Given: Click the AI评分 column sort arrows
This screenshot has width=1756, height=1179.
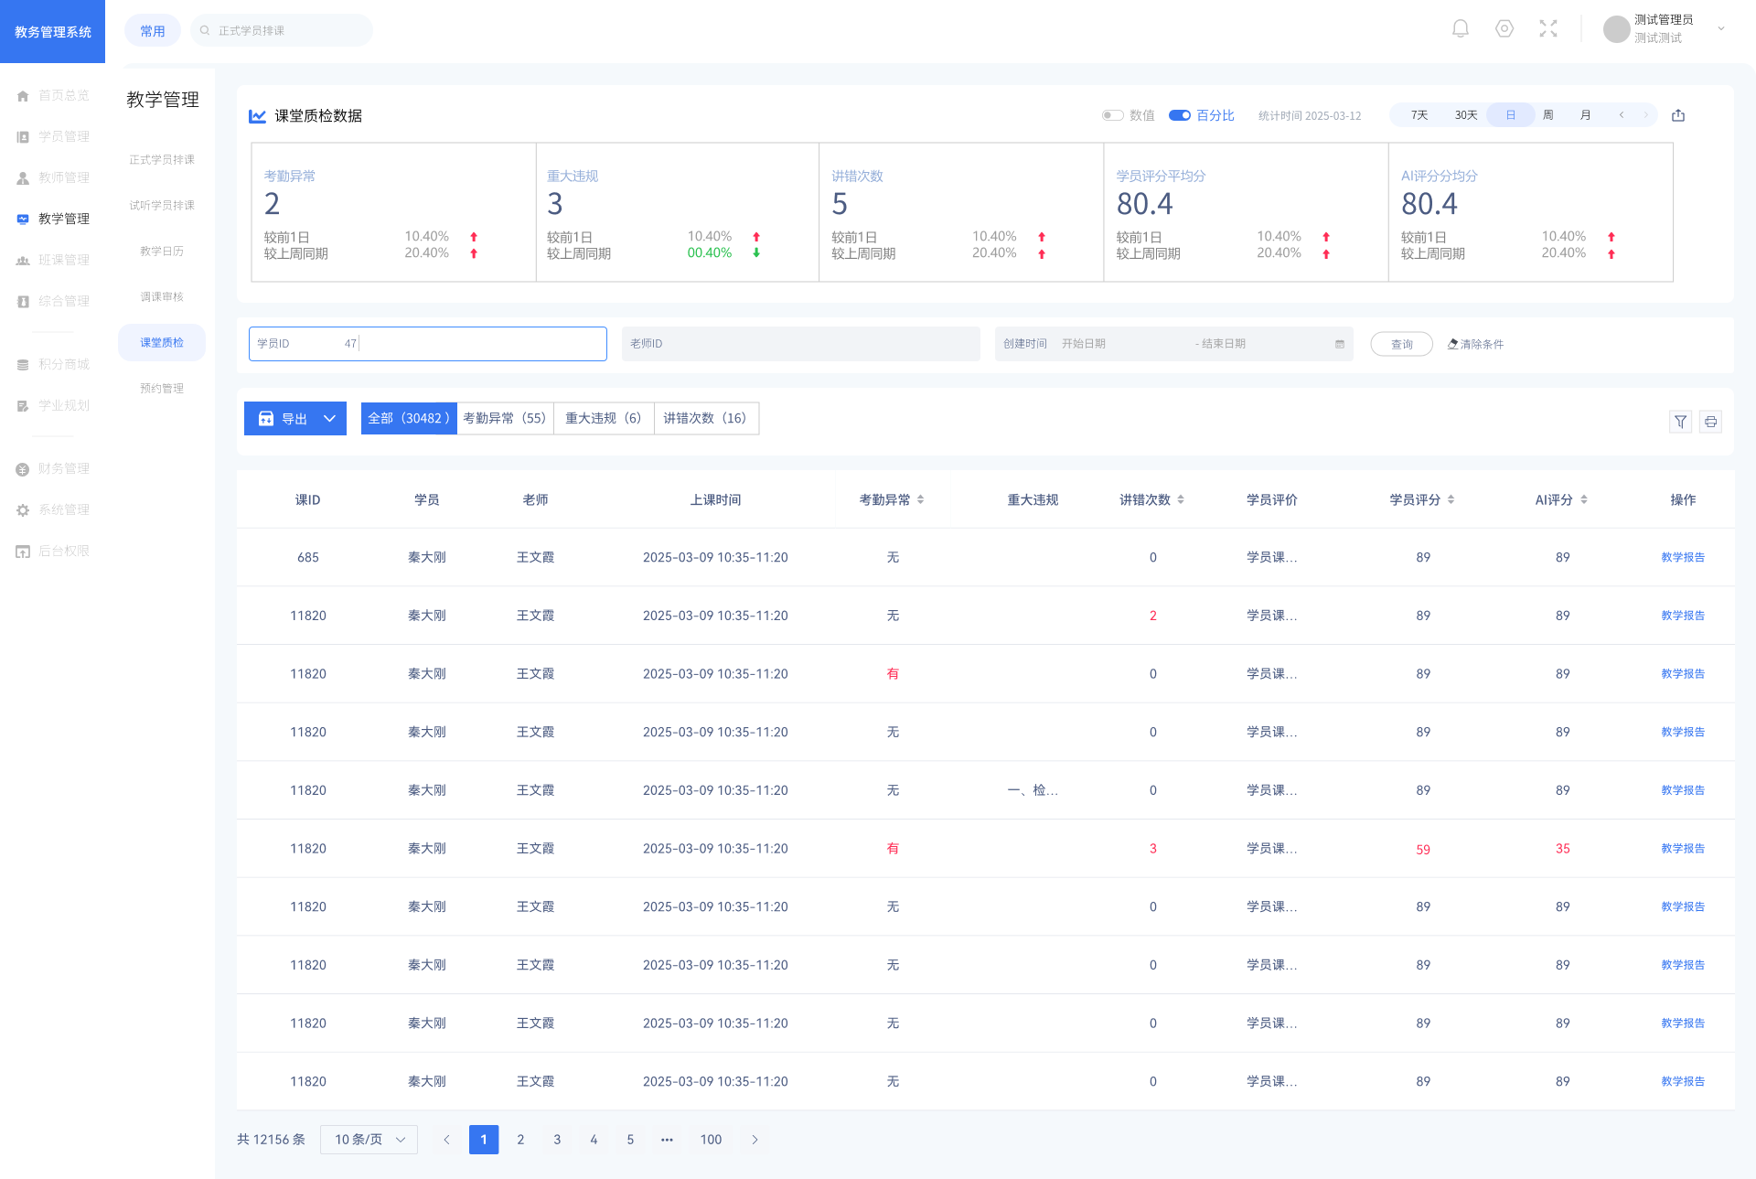Looking at the screenshot, I should tap(1583, 499).
